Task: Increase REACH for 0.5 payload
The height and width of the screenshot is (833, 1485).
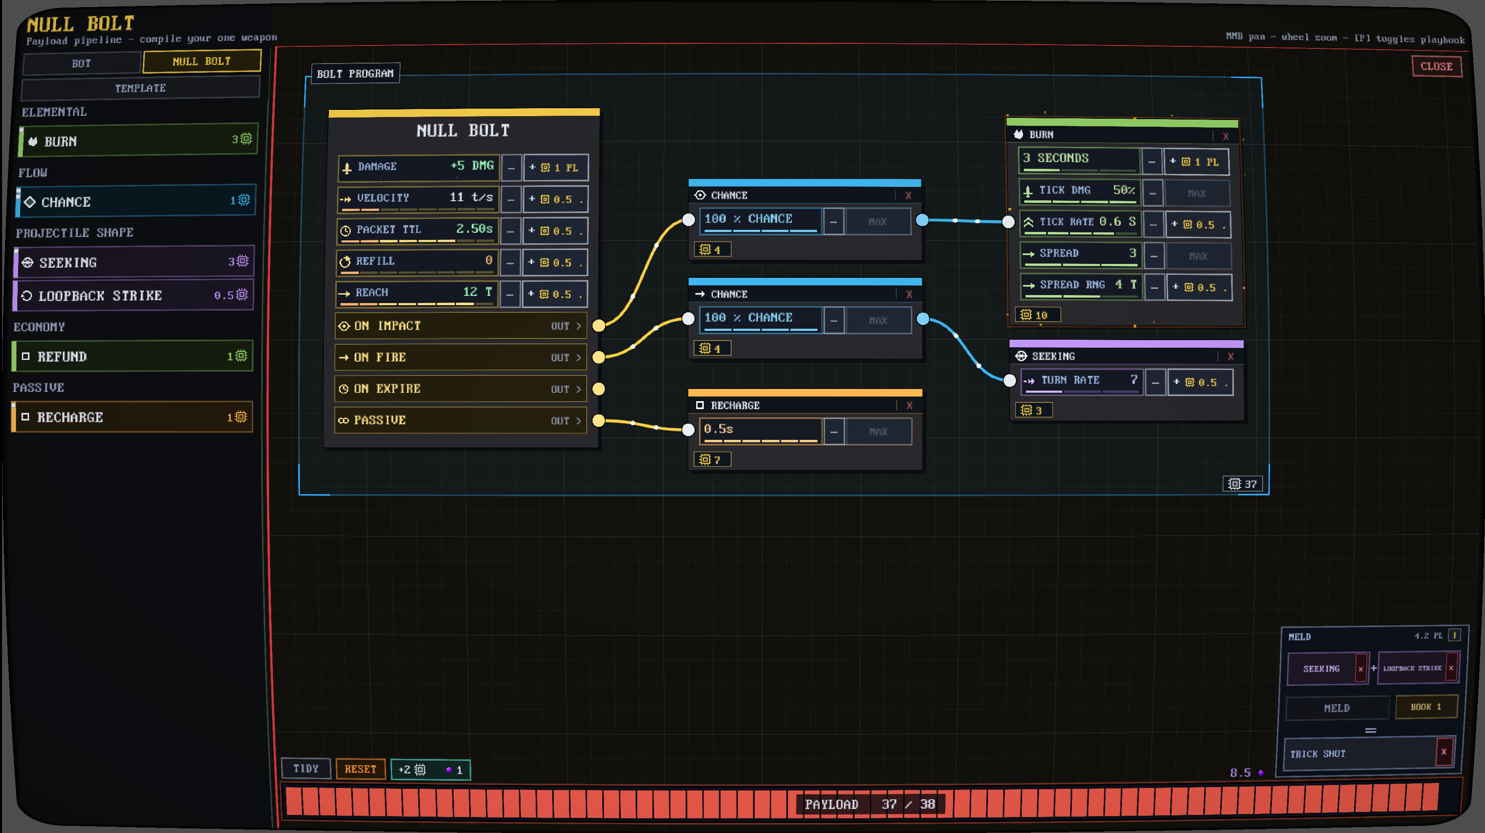Action: click(x=555, y=294)
